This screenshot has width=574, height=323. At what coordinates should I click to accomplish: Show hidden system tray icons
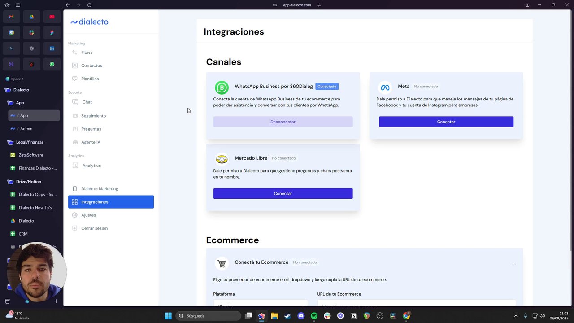tap(516, 316)
